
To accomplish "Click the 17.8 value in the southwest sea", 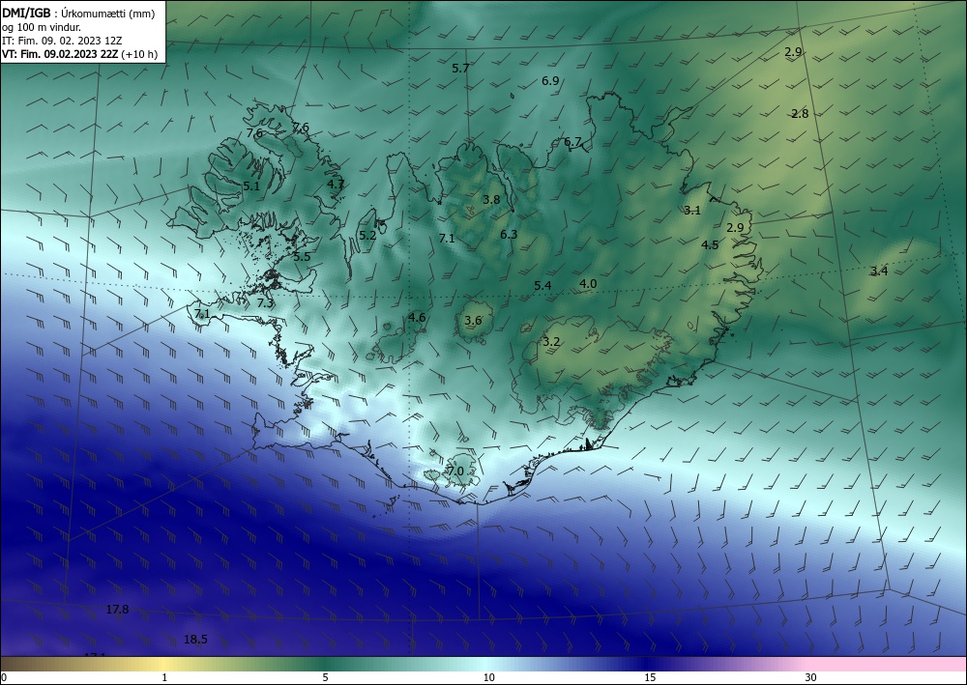I will tap(117, 610).
